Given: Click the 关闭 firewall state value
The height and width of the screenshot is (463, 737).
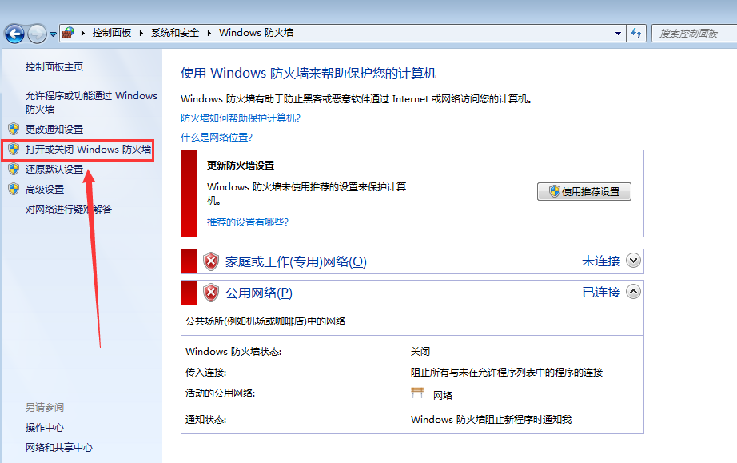Looking at the screenshot, I should tap(420, 351).
